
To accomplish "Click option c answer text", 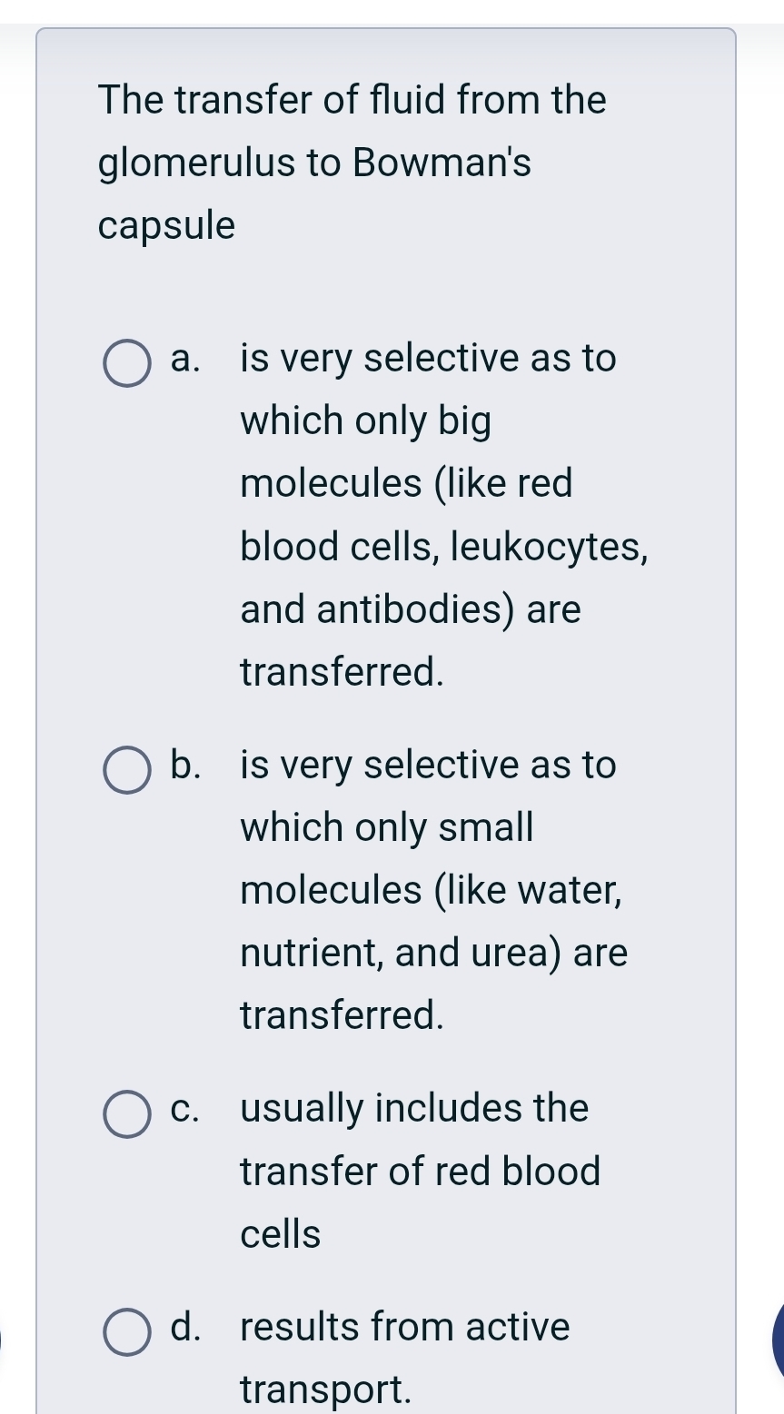I will coord(418,1170).
